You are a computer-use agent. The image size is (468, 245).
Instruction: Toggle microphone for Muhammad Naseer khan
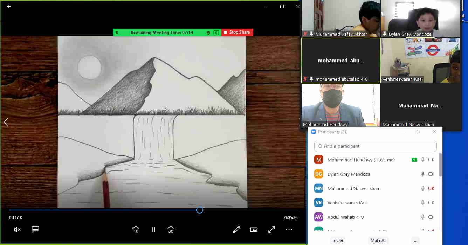point(423,188)
